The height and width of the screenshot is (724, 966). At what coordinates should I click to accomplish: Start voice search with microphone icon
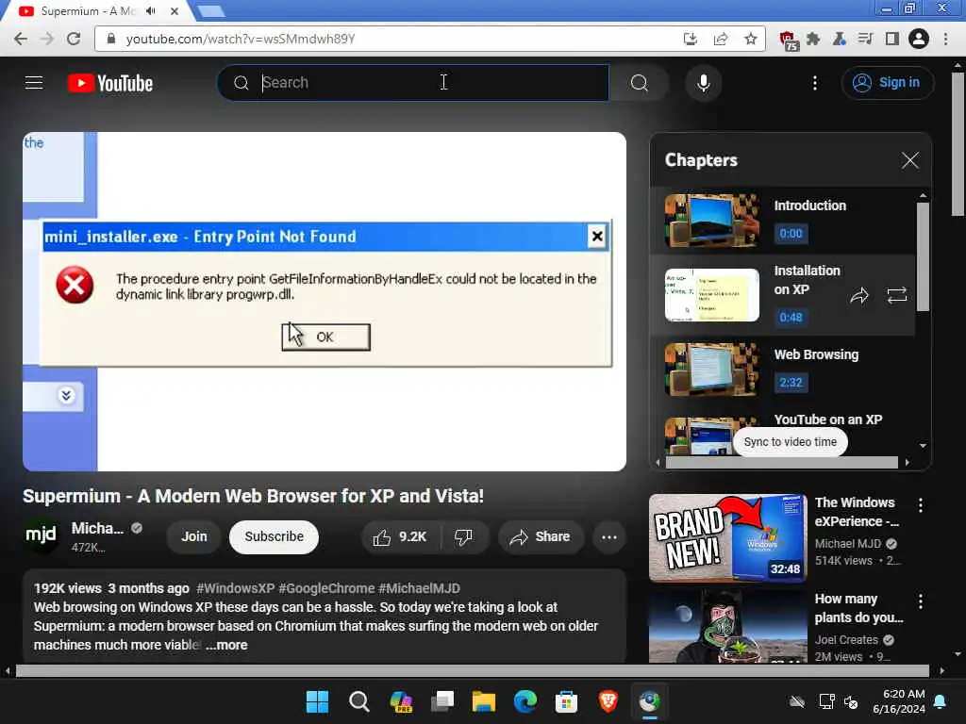[x=703, y=83]
